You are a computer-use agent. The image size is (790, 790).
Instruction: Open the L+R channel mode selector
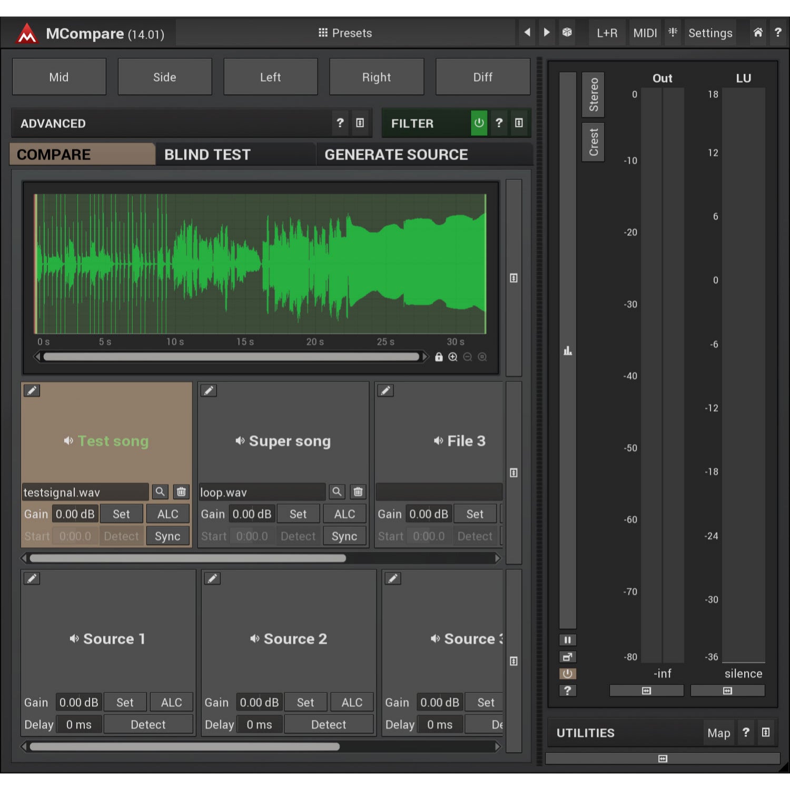click(607, 33)
